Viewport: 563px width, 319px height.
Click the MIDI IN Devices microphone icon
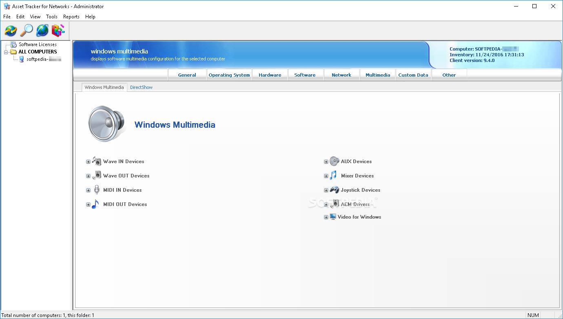97,190
